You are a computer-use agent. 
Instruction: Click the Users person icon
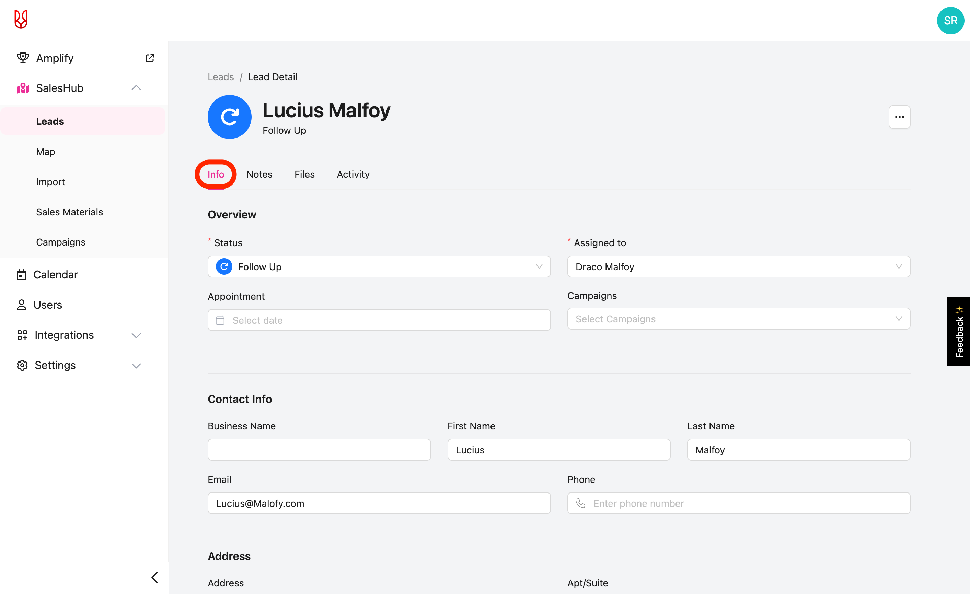coord(22,305)
